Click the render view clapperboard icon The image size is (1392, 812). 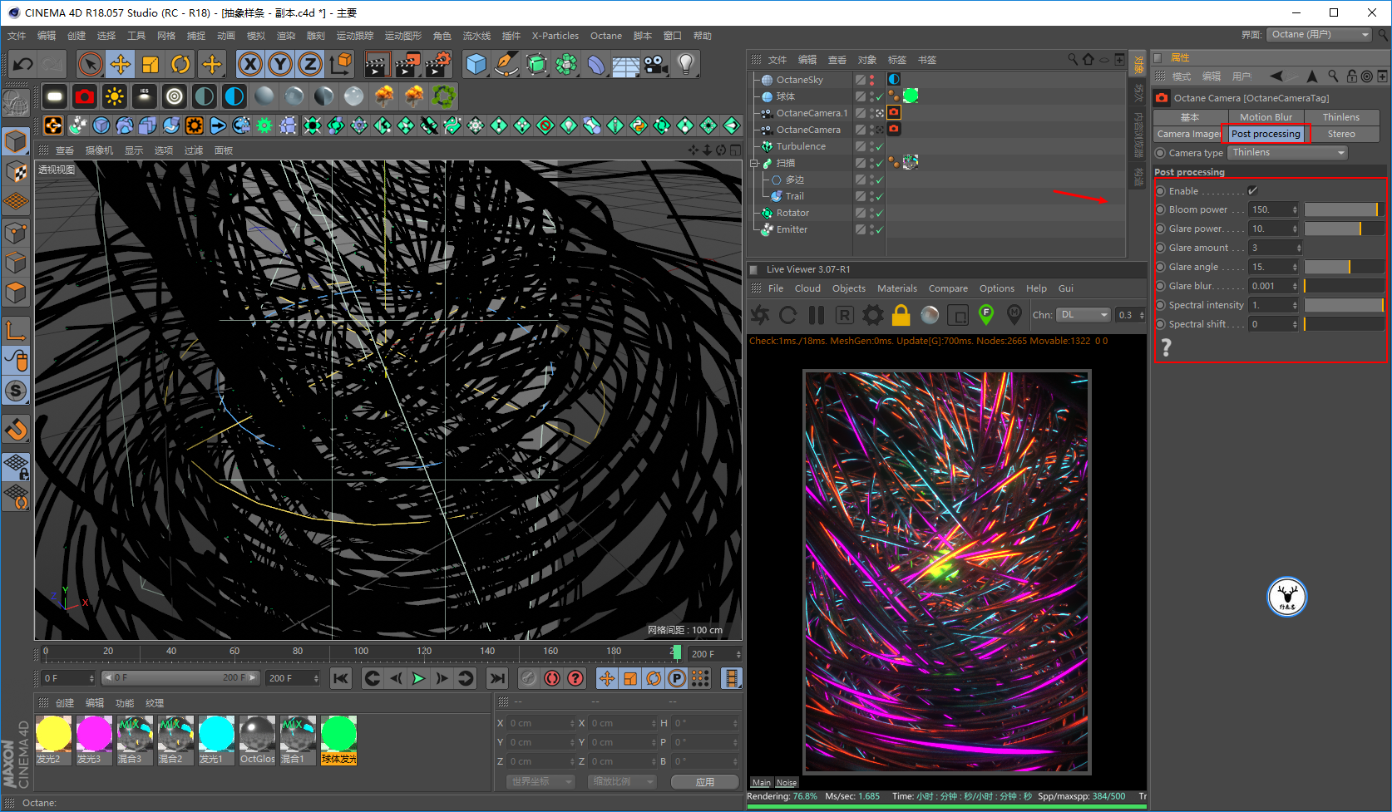tap(377, 64)
